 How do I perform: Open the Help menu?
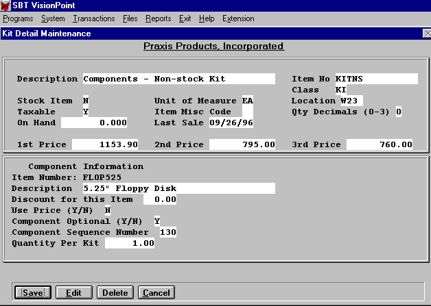point(207,18)
